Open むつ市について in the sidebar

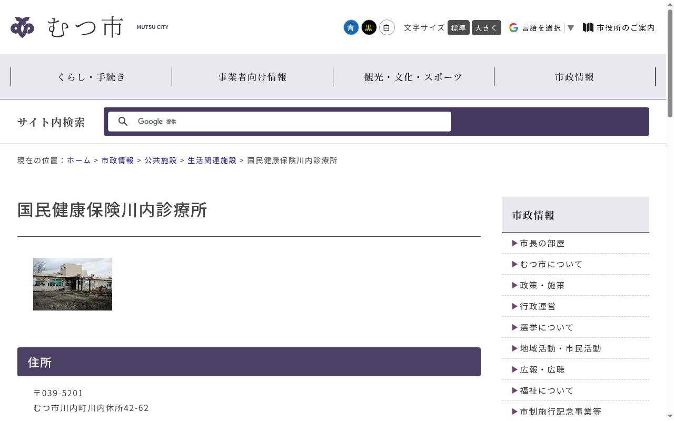(x=551, y=264)
